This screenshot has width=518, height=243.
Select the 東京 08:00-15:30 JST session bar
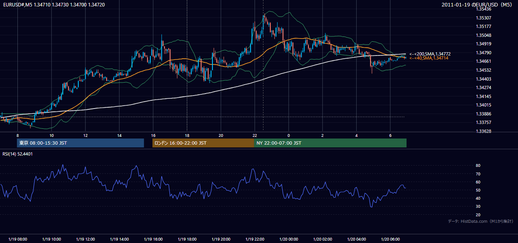tap(80, 143)
